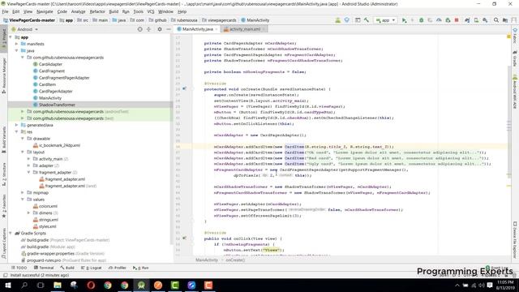Select the MainActivity.java editor tab
The width and height of the screenshot is (519, 292).
coord(197,29)
